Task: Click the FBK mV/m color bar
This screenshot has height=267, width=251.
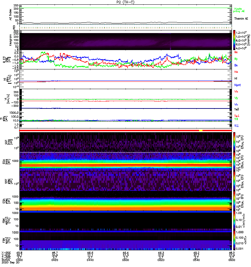Action: (x=234, y=221)
